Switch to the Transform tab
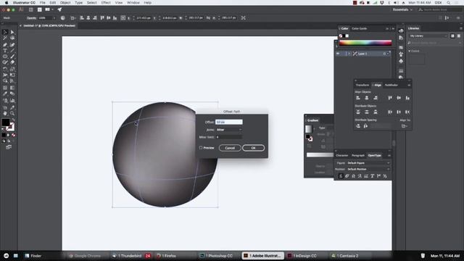Screen dimensions: 464x261 pos(362,86)
